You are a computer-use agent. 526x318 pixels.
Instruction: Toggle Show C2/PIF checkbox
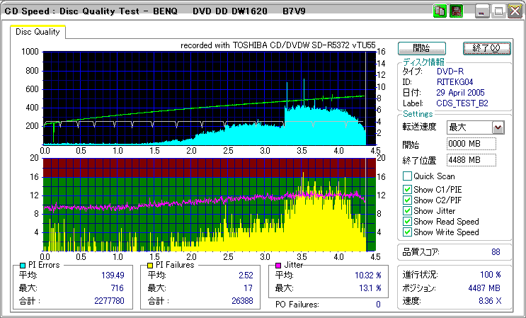point(407,200)
